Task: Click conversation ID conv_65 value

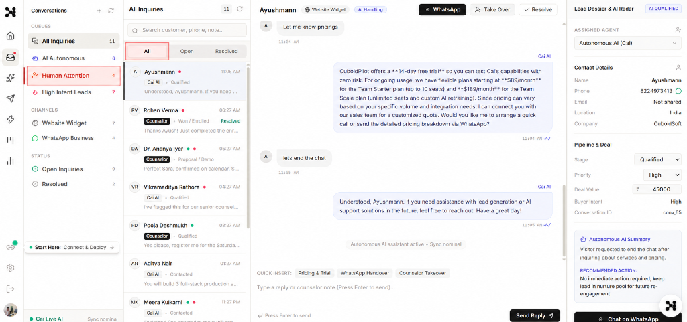Action: tap(672, 212)
